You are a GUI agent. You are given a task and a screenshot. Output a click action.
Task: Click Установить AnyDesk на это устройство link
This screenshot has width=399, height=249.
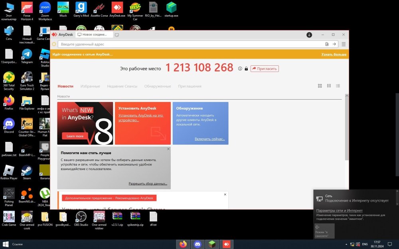coord(141,118)
